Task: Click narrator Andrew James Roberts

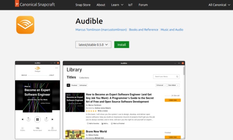Action: pos(103,108)
